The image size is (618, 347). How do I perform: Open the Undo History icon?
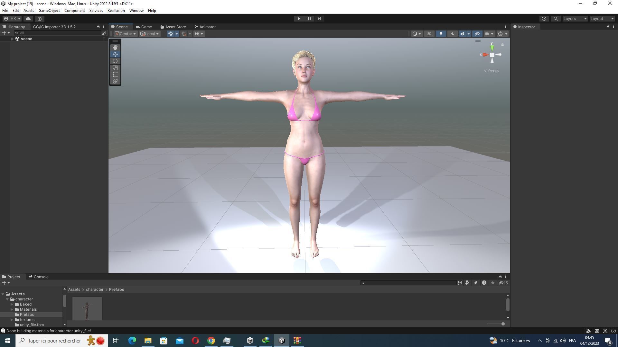click(544, 19)
